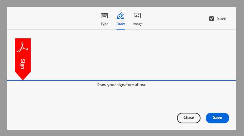Switch to the Draw tab label
Image resolution: width=244 pixels, height=136 pixels.
[121, 24]
